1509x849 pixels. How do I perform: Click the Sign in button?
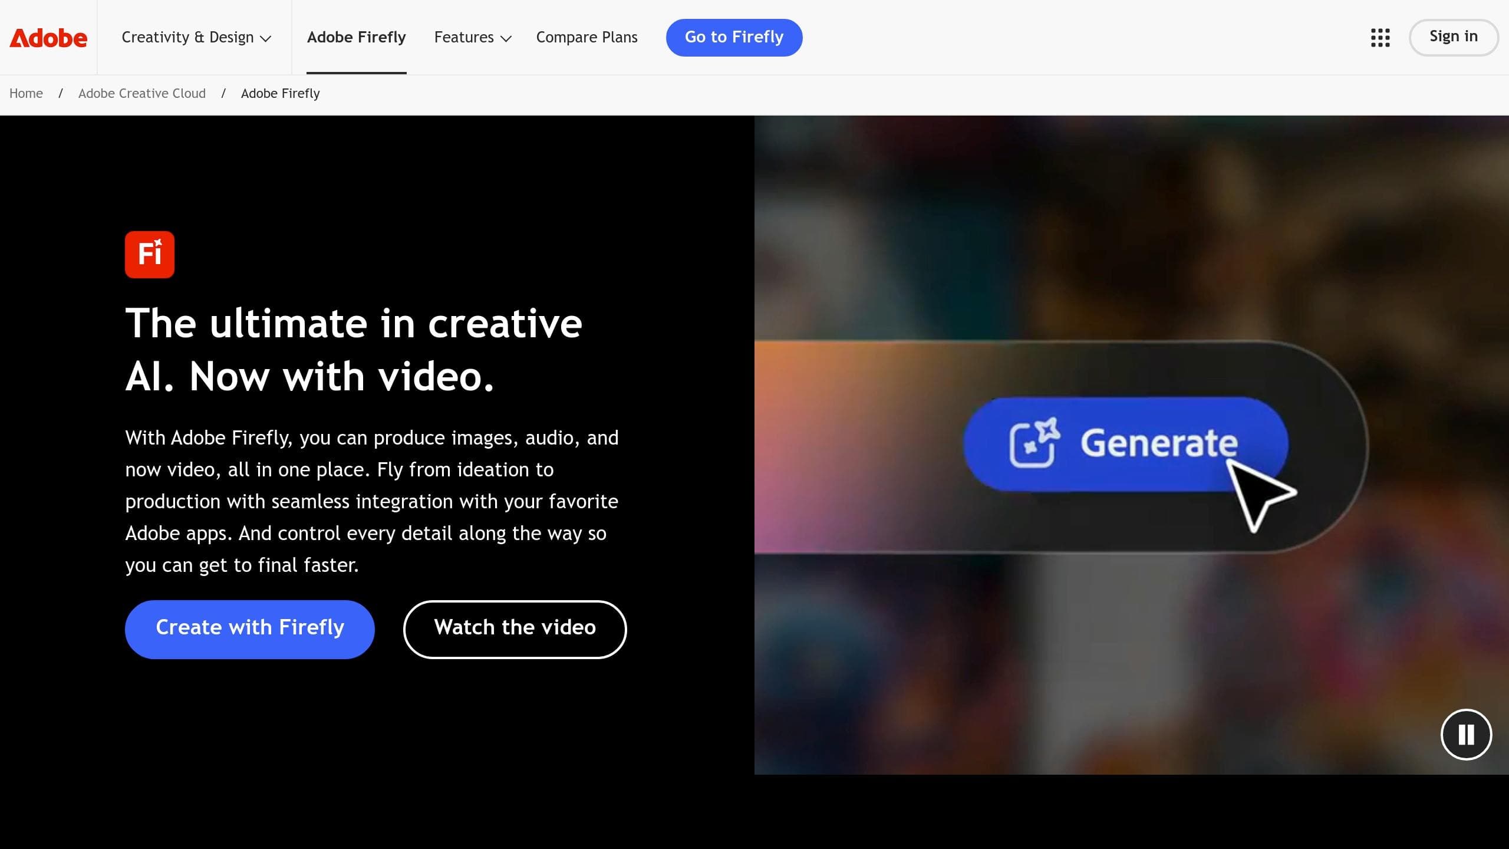(x=1454, y=37)
